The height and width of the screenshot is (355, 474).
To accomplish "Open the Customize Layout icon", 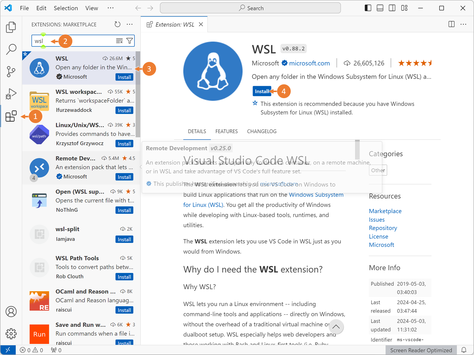I will coord(404,8).
